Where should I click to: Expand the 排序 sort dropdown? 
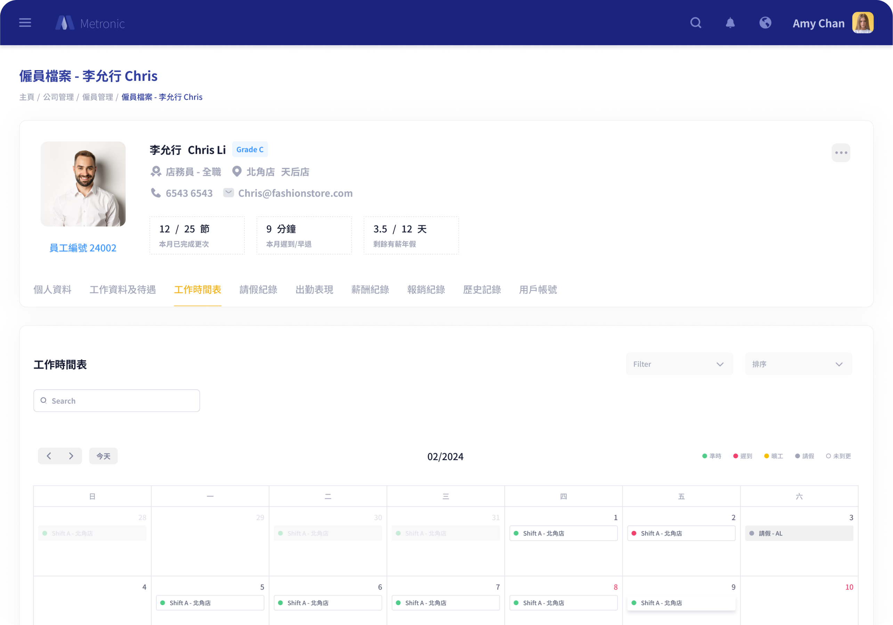coord(798,364)
